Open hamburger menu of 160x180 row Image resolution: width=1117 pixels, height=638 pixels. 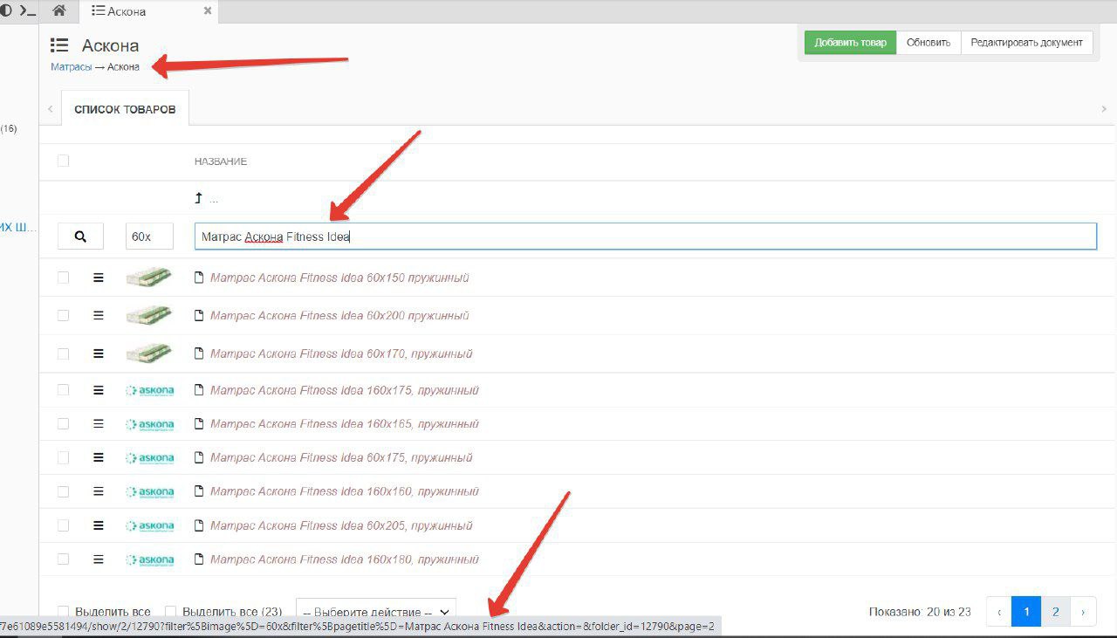pyautogui.click(x=99, y=559)
